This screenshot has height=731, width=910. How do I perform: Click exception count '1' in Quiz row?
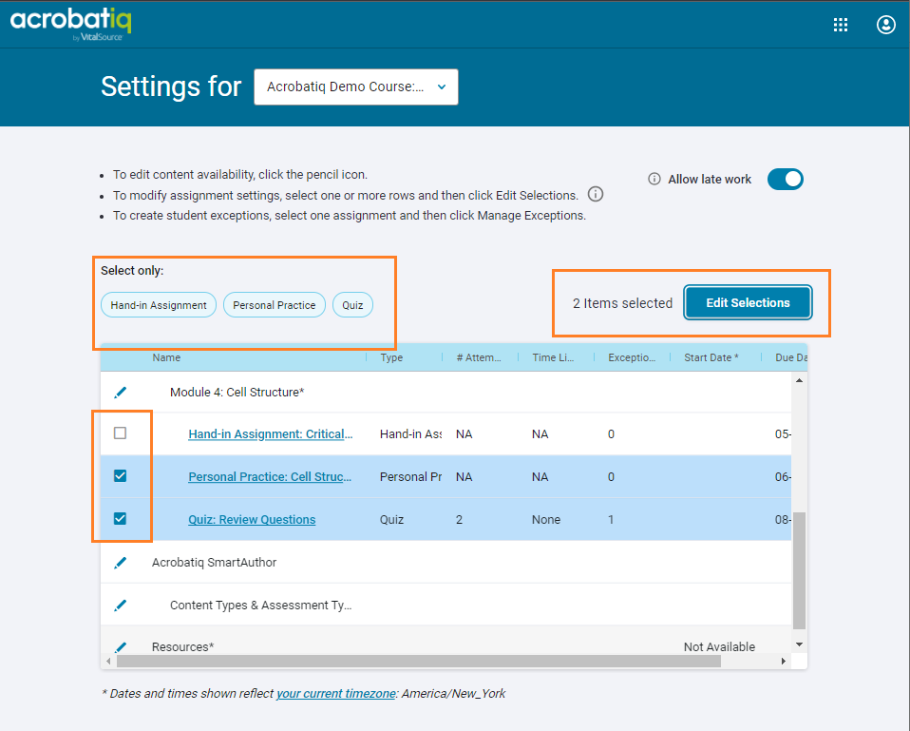tap(611, 520)
